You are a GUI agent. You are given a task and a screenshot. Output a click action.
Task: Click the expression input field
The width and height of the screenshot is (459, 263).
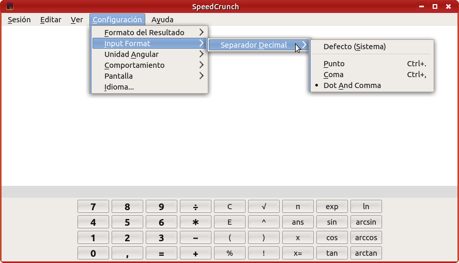coord(229,192)
